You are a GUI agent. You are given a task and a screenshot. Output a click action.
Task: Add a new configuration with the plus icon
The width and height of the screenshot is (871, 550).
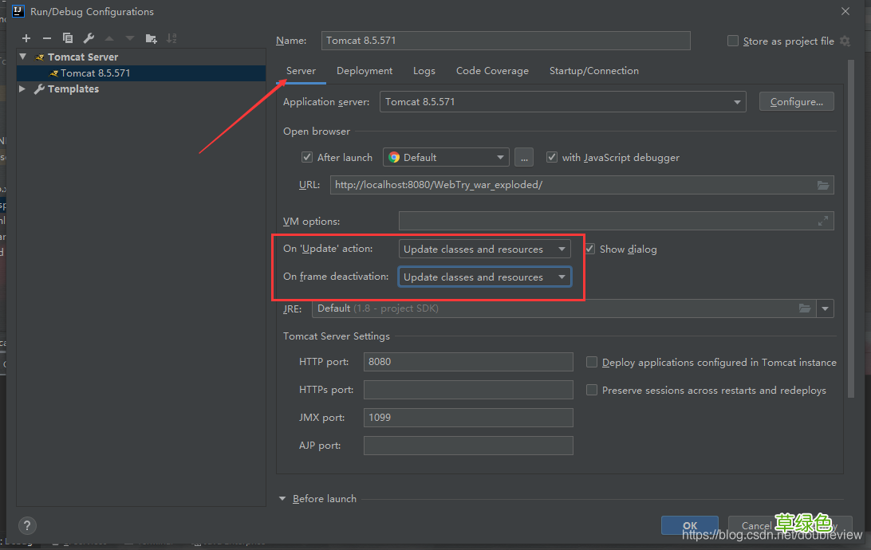coord(26,38)
